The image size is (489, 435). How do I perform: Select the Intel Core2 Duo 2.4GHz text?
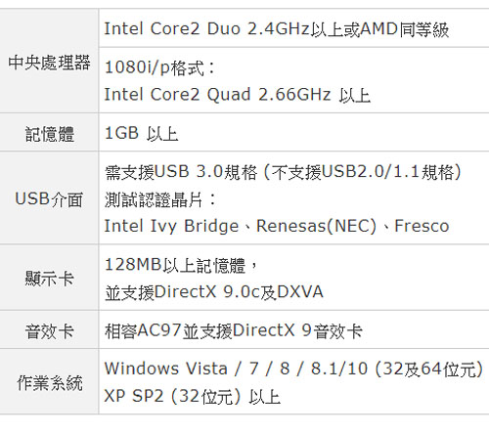point(206,28)
